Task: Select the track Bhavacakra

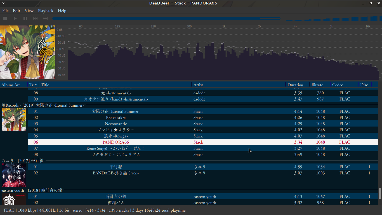Action: coord(116,118)
